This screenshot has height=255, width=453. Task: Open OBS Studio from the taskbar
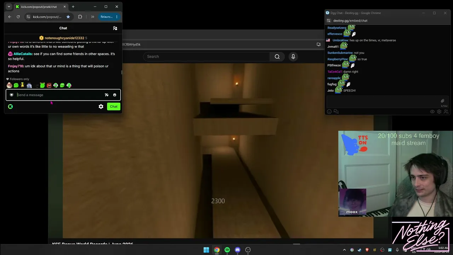(x=248, y=250)
